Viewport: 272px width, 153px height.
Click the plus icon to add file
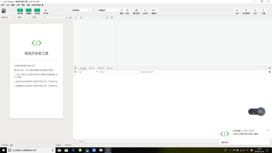click(76, 18)
